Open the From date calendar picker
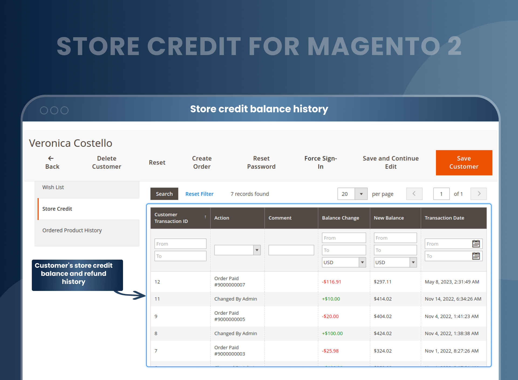Screen dimensions: 518x380 476,244
